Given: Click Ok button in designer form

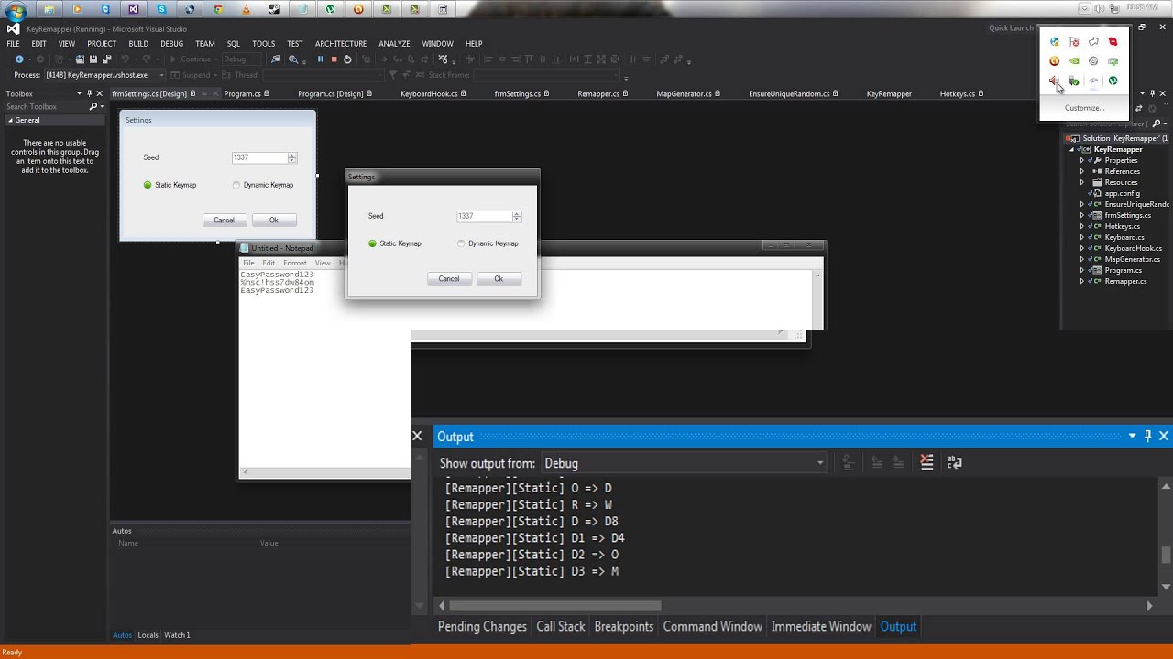Looking at the screenshot, I should pos(273,220).
